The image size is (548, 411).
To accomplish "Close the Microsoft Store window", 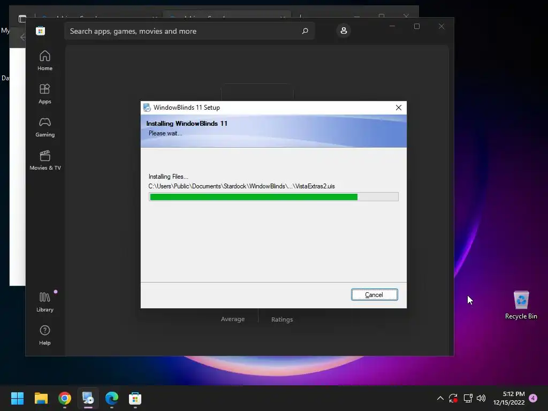I will point(442,26).
